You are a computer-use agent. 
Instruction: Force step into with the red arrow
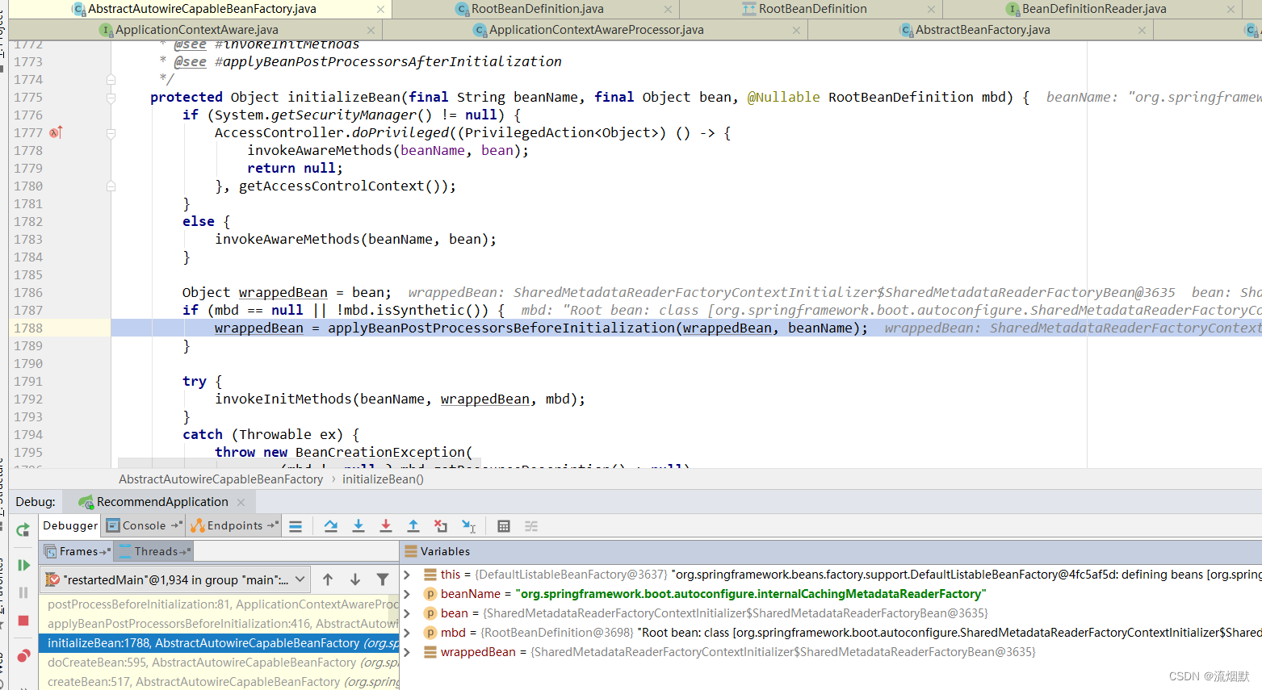point(386,526)
